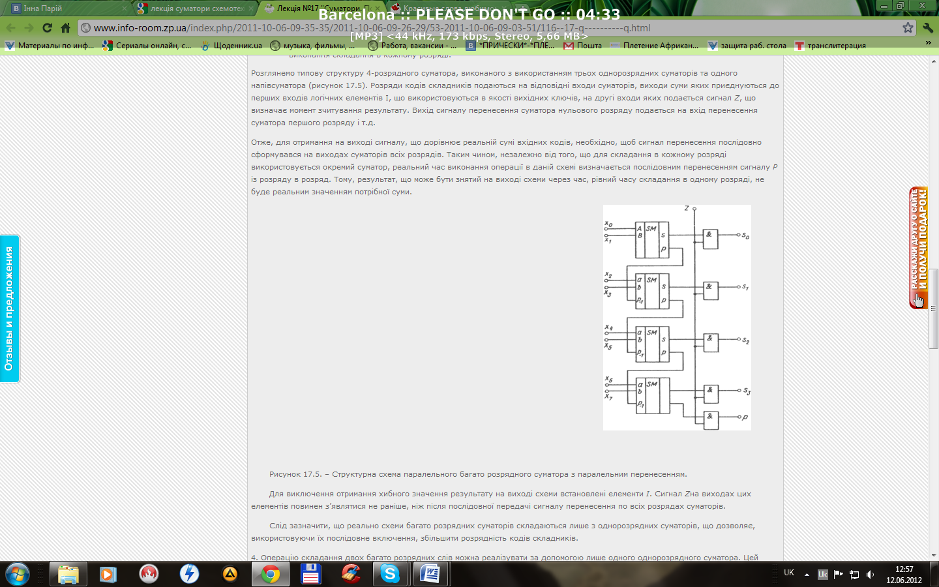Open the "Материалы по инф..." bookmark
This screenshot has width=939, height=587.
click(50, 46)
